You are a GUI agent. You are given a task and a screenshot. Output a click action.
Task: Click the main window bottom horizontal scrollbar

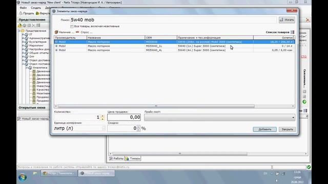(180, 154)
